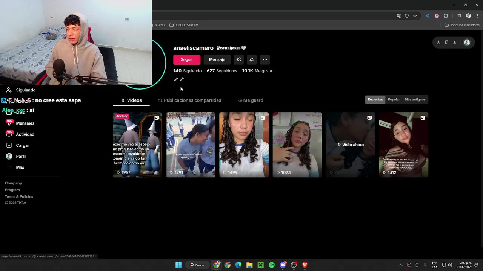Open the video with 1023 views
483x271 pixels.
pyautogui.click(x=297, y=145)
